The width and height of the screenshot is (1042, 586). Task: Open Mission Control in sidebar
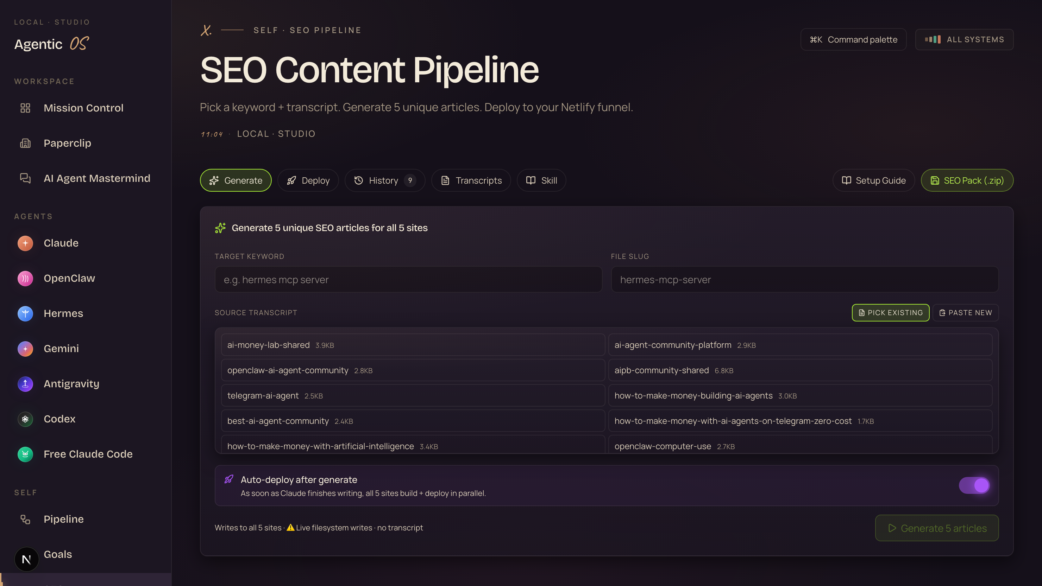click(85, 108)
